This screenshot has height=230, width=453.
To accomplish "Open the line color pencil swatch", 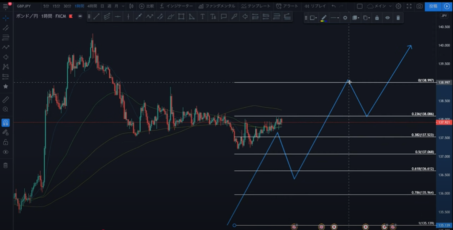I will click(x=323, y=18).
